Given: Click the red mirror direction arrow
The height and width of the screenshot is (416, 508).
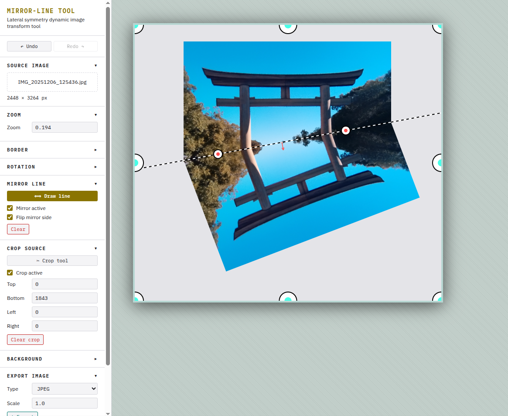Looking at the screenshot, I should (x=283, y=146).
